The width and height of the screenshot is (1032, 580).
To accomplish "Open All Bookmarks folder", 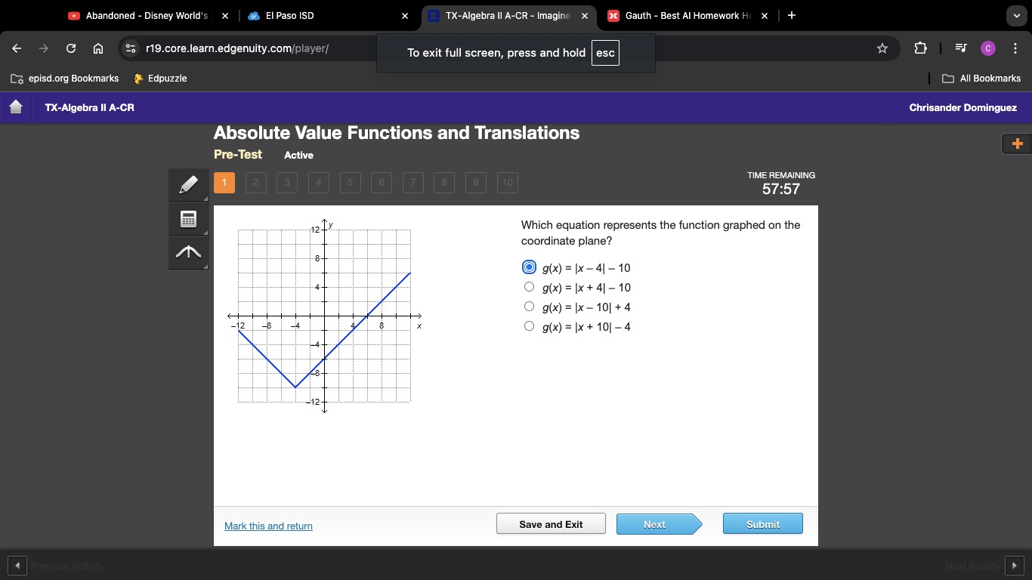I will point(981,79).
